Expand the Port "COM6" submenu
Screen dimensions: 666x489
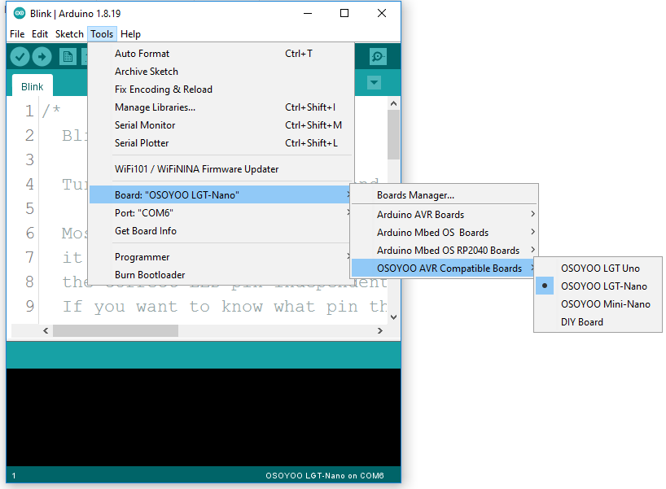point(221,212)
